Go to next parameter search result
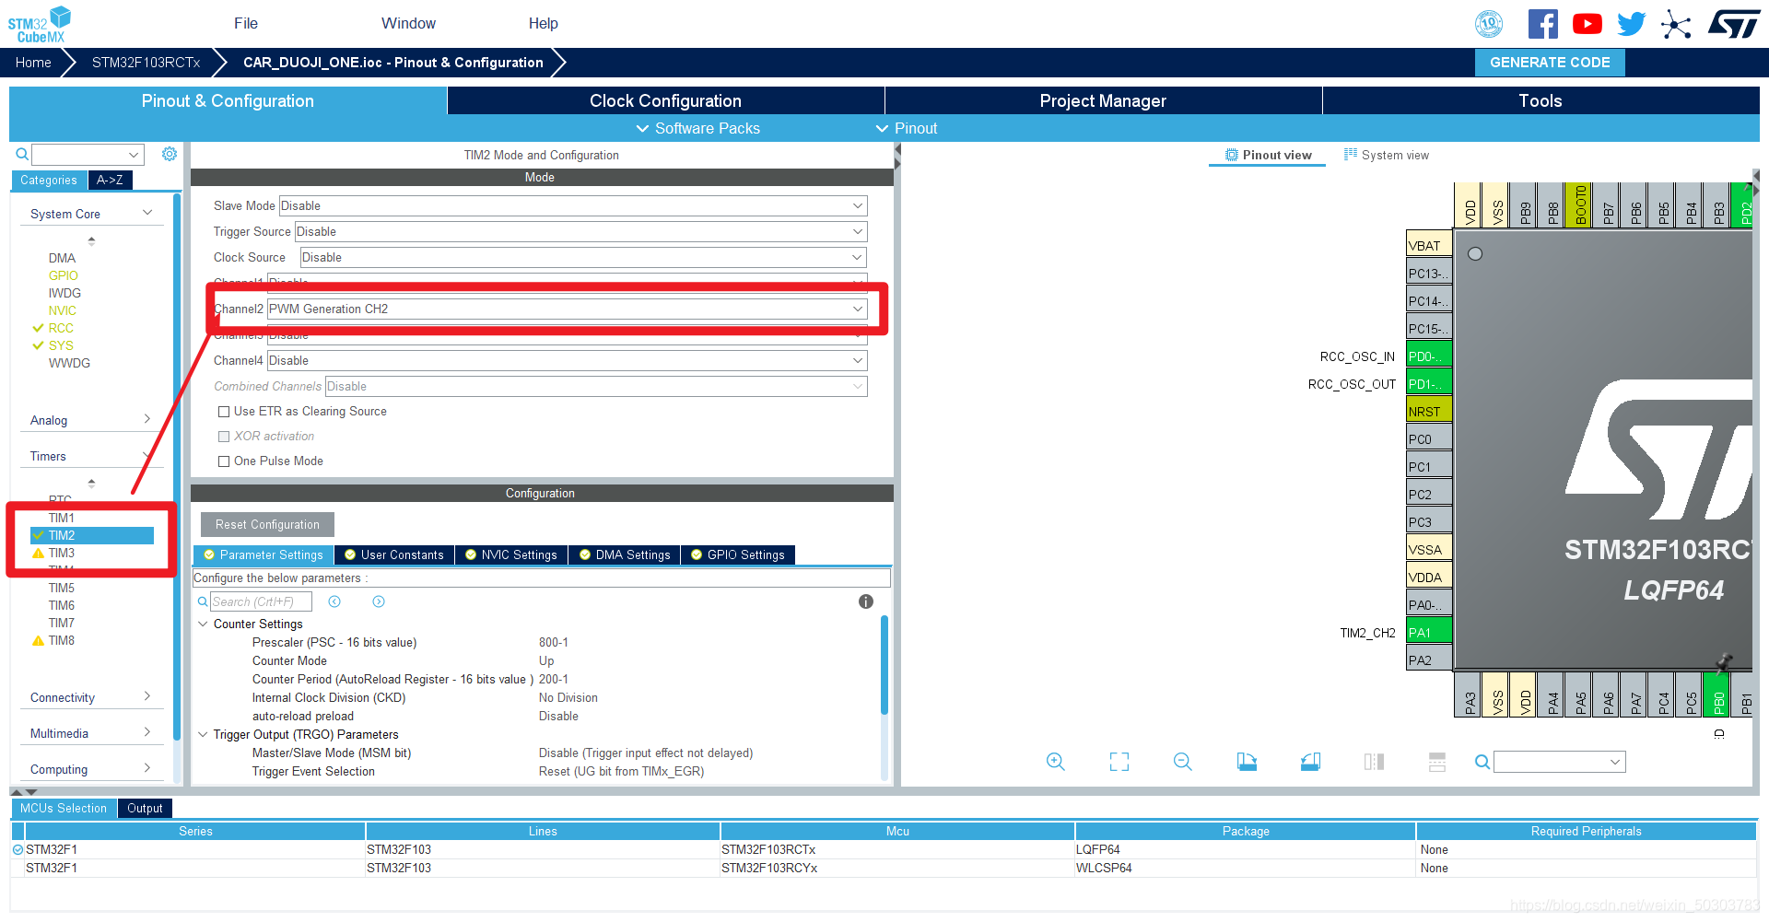The width and height of the screenshot is (1769, 922). point(379,601)
